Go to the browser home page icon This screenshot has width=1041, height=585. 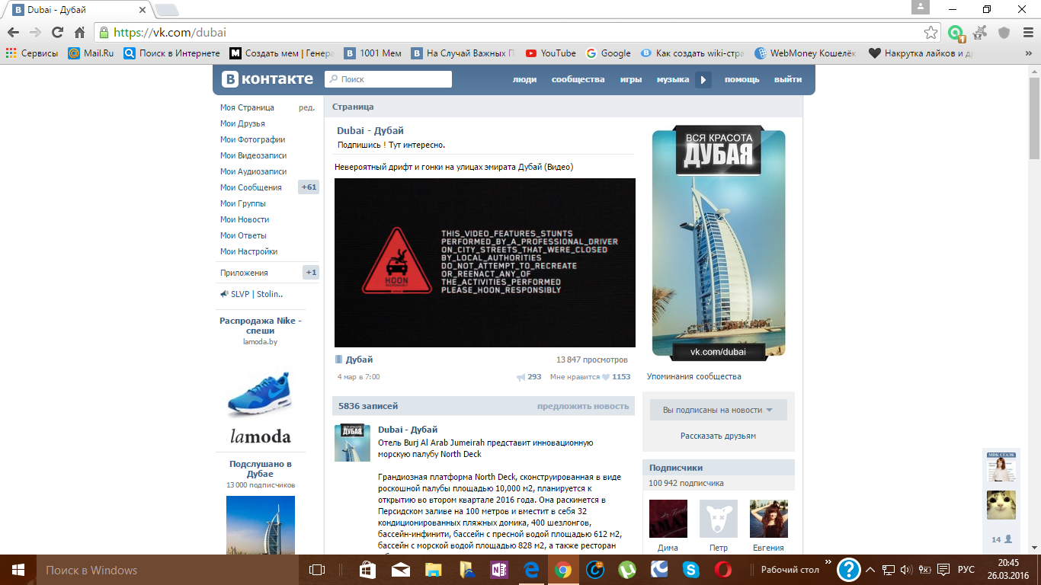point(79,33)
